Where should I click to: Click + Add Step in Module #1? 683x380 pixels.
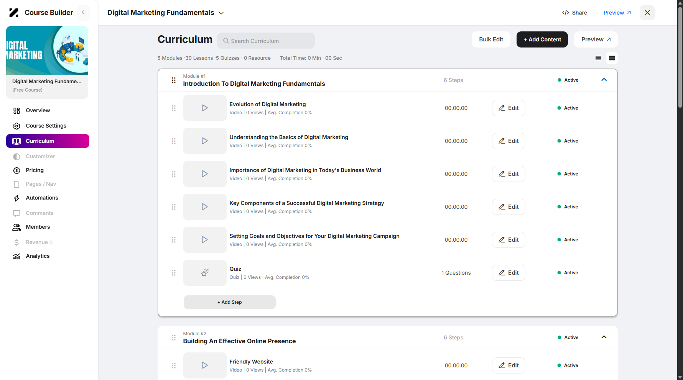(230, 302)
